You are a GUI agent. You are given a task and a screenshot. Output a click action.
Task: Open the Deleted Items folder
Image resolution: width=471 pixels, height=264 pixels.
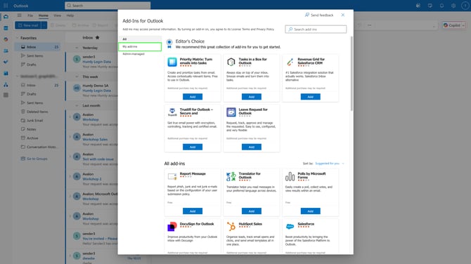coord(37,112)
